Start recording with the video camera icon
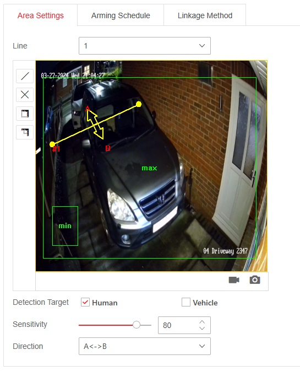This screenshot has width=300, height=371. coord(234,280)
